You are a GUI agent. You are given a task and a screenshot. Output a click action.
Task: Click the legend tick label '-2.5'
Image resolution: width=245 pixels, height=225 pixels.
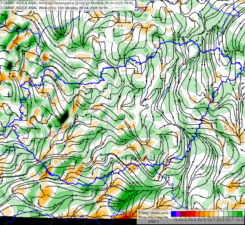199,220
